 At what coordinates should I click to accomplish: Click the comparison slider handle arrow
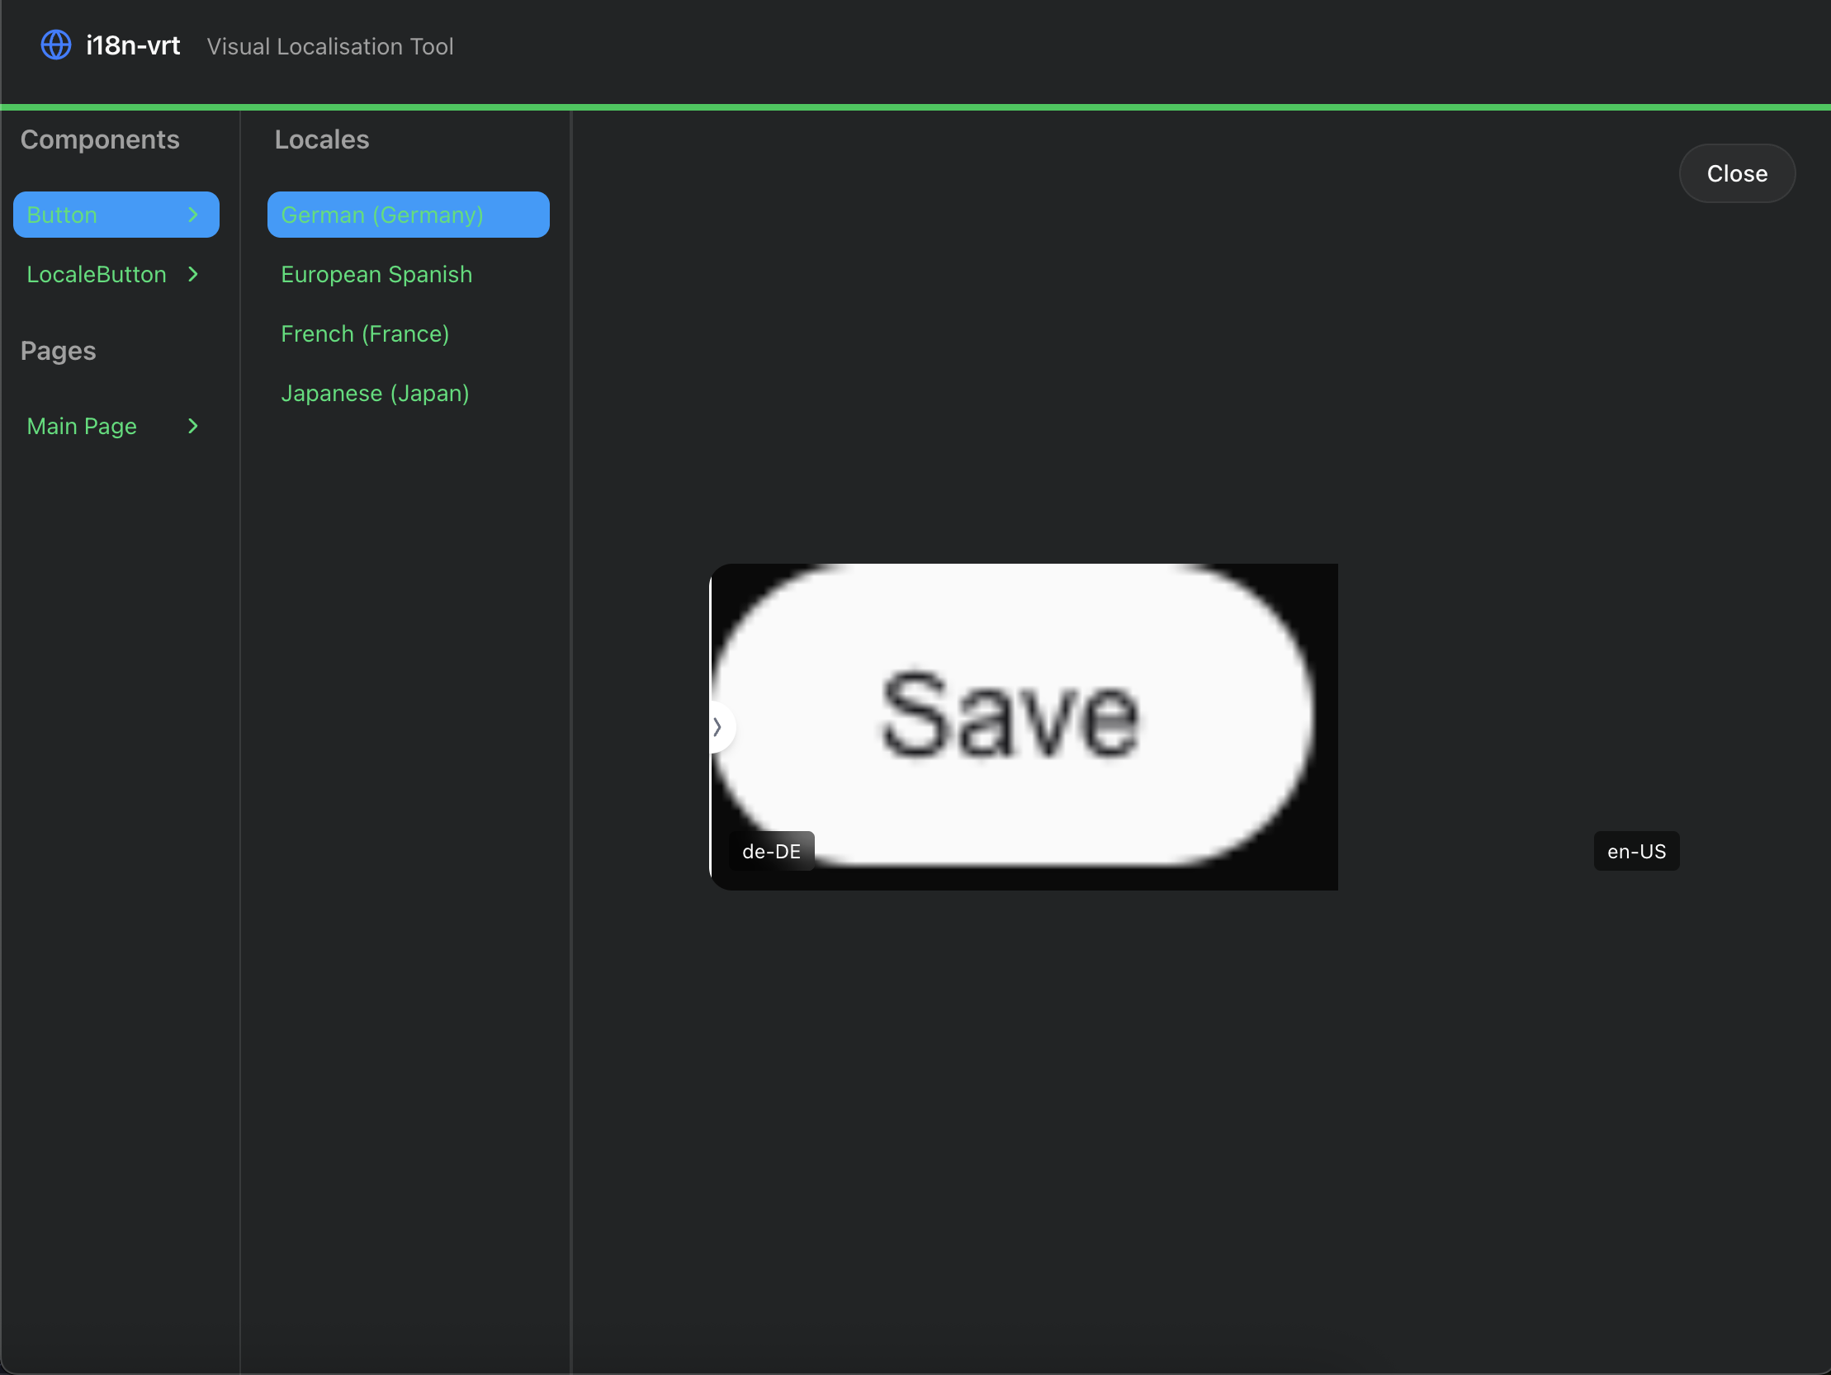click(718, 728)
